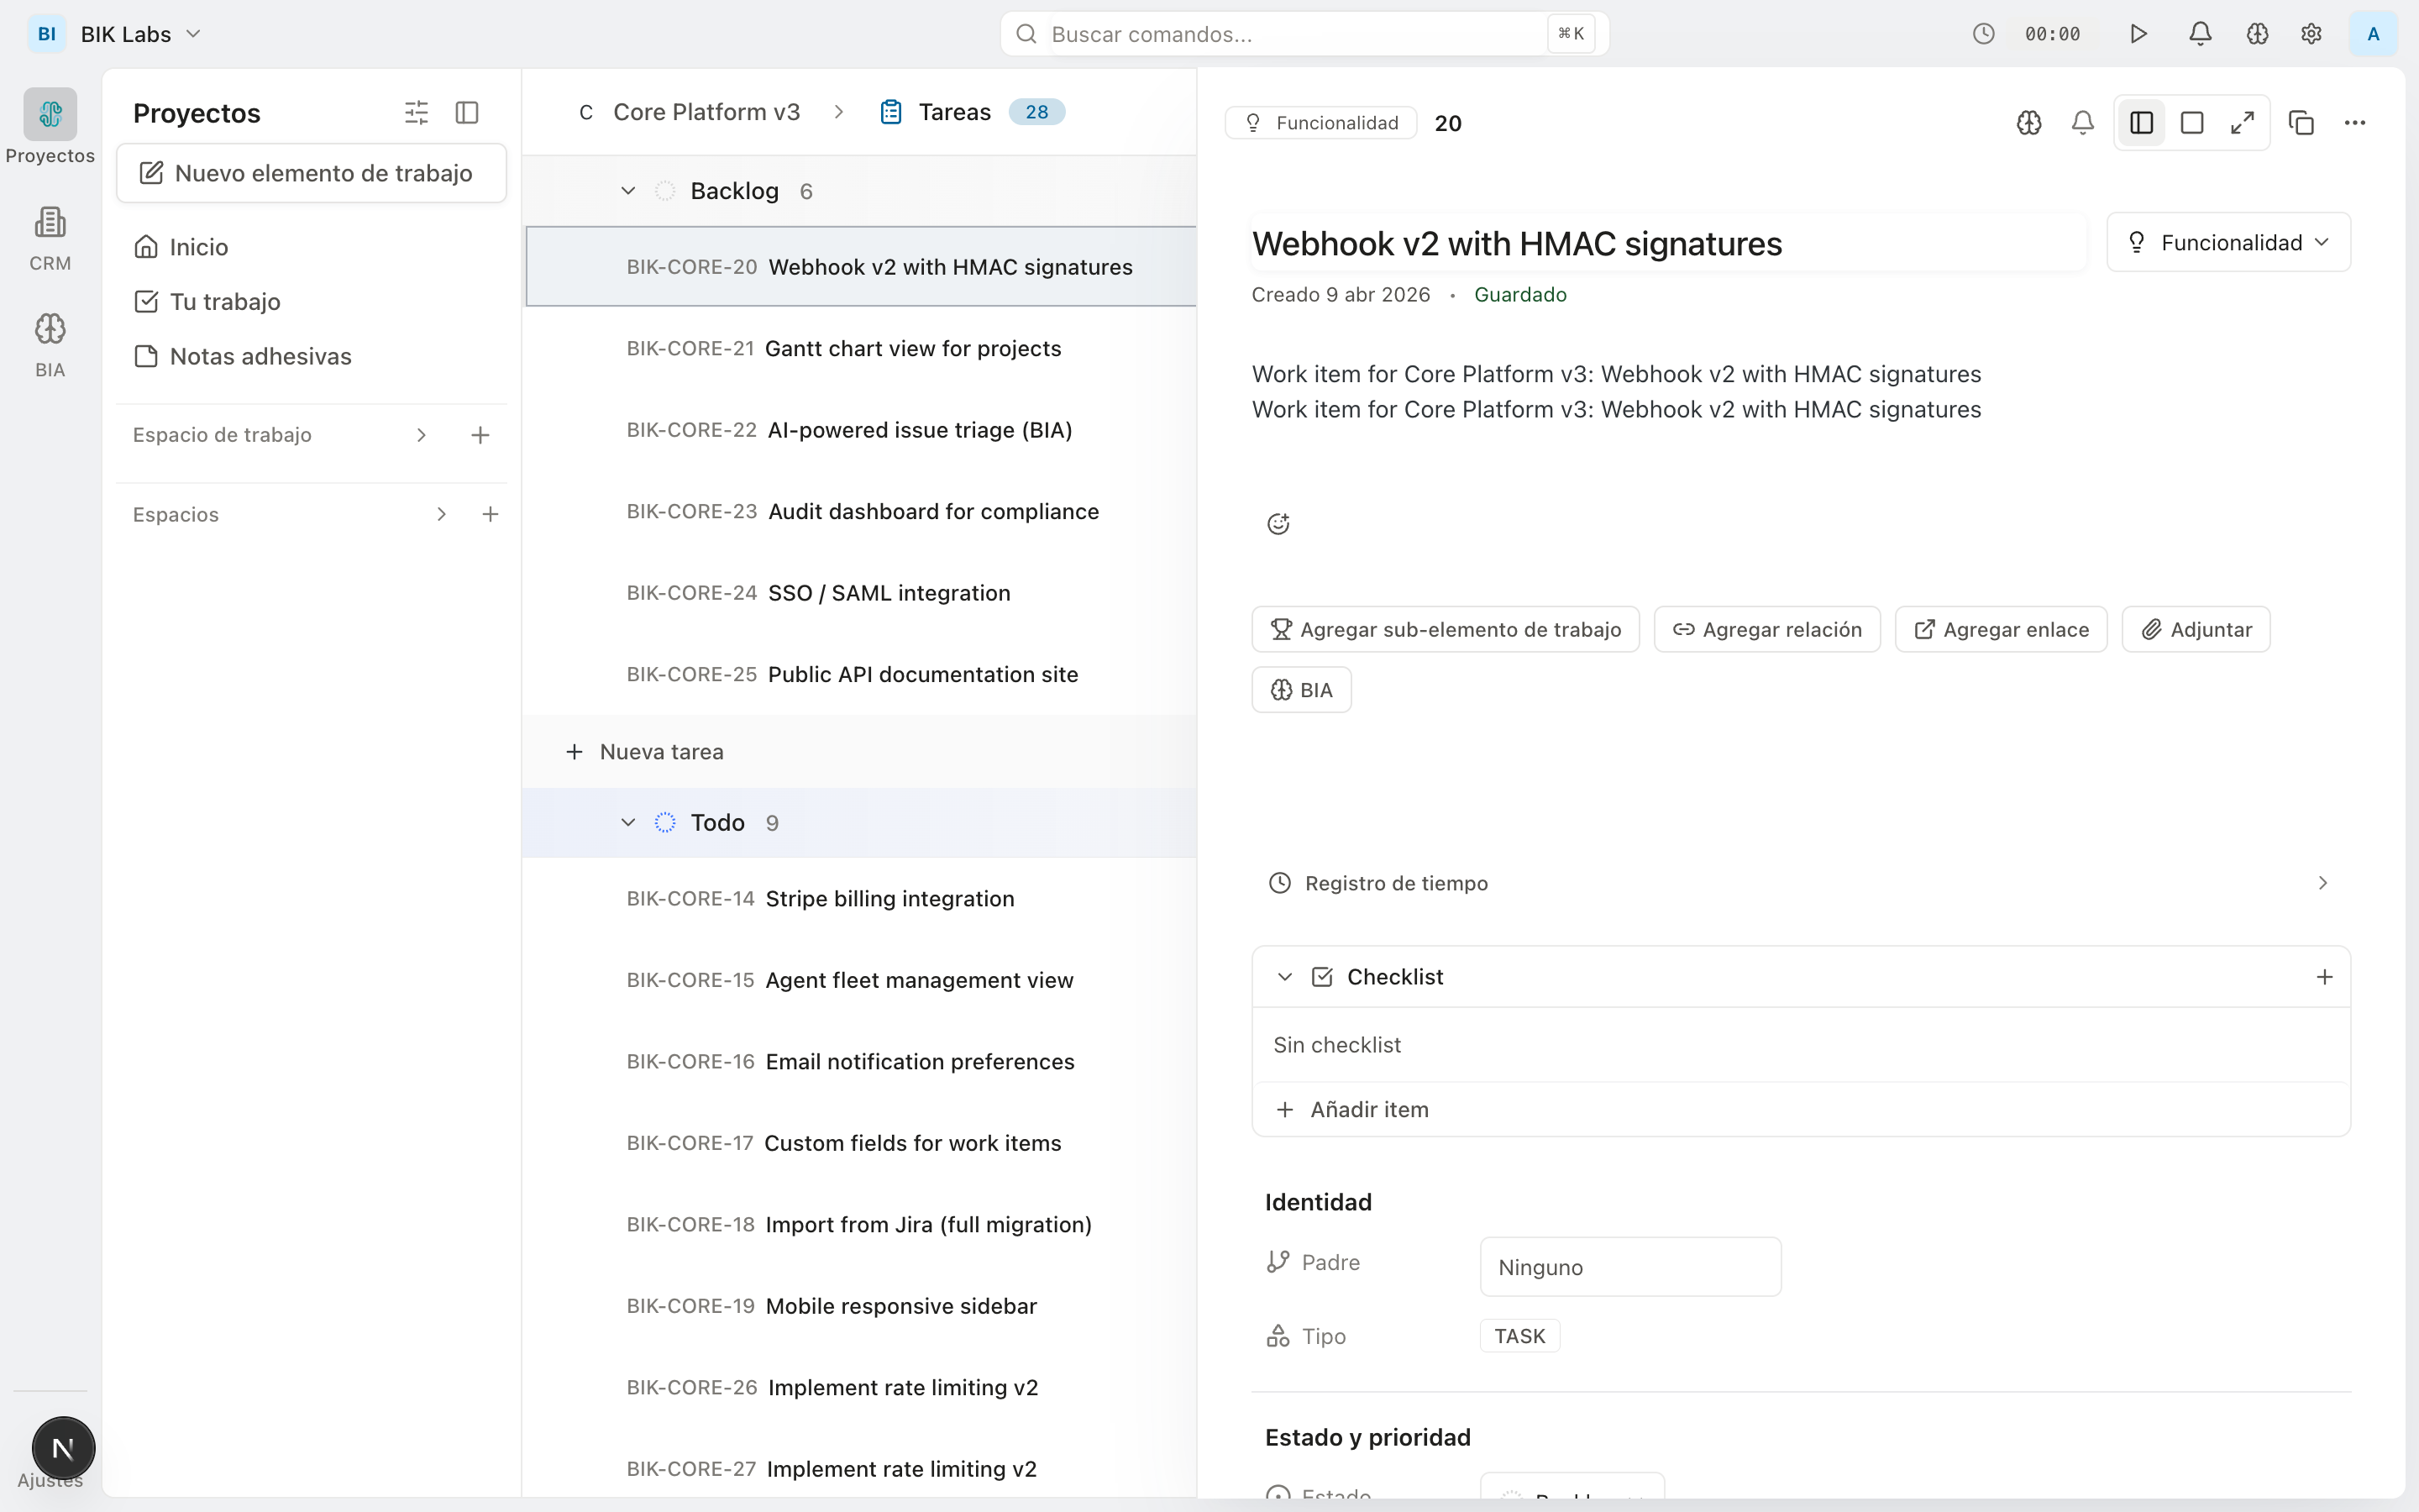Screen dimensions: 2419x1512
Task: Switch to side panel layout view
Action: pyautogui.click(x=2141, y=123)
